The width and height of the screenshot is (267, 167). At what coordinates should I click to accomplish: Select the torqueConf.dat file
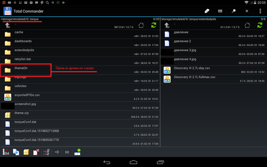80,124
